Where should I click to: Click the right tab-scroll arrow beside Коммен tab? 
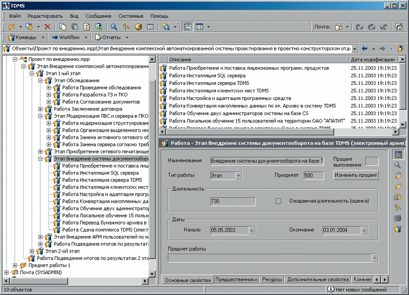tap(384, 279)
